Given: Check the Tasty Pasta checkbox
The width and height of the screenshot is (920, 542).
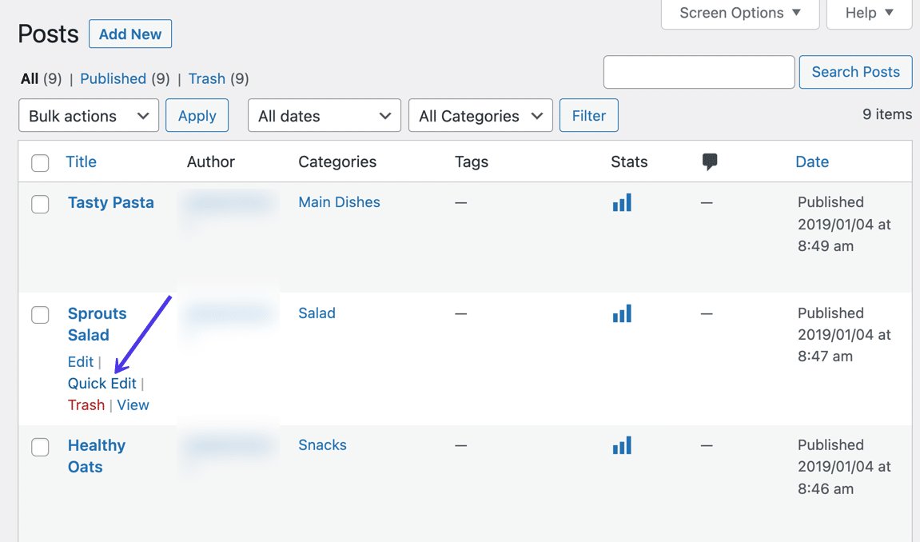Looking at the screenshot, I should click(40, 204).
